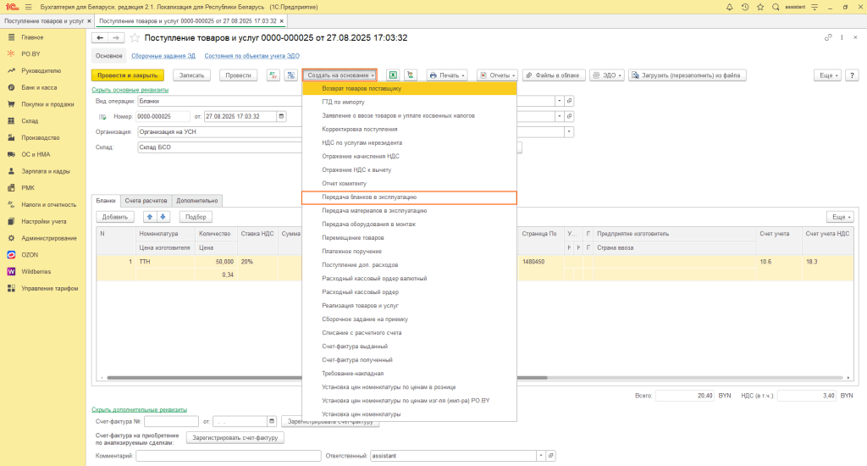
Task: Expand the Еще menu above the table
Action: pos(840,217)
